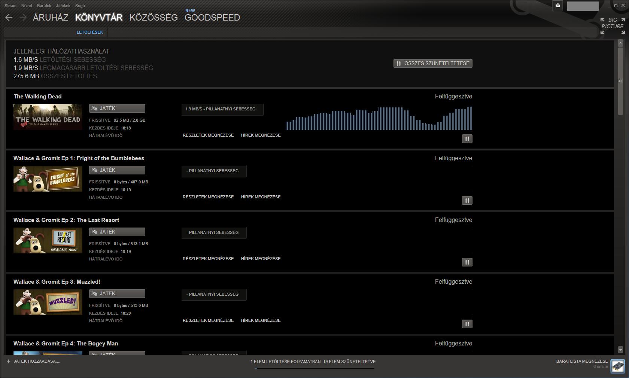The image size is (629, 378).
Task: Click the friends list avatar icon
Action: tap(618, 366)
